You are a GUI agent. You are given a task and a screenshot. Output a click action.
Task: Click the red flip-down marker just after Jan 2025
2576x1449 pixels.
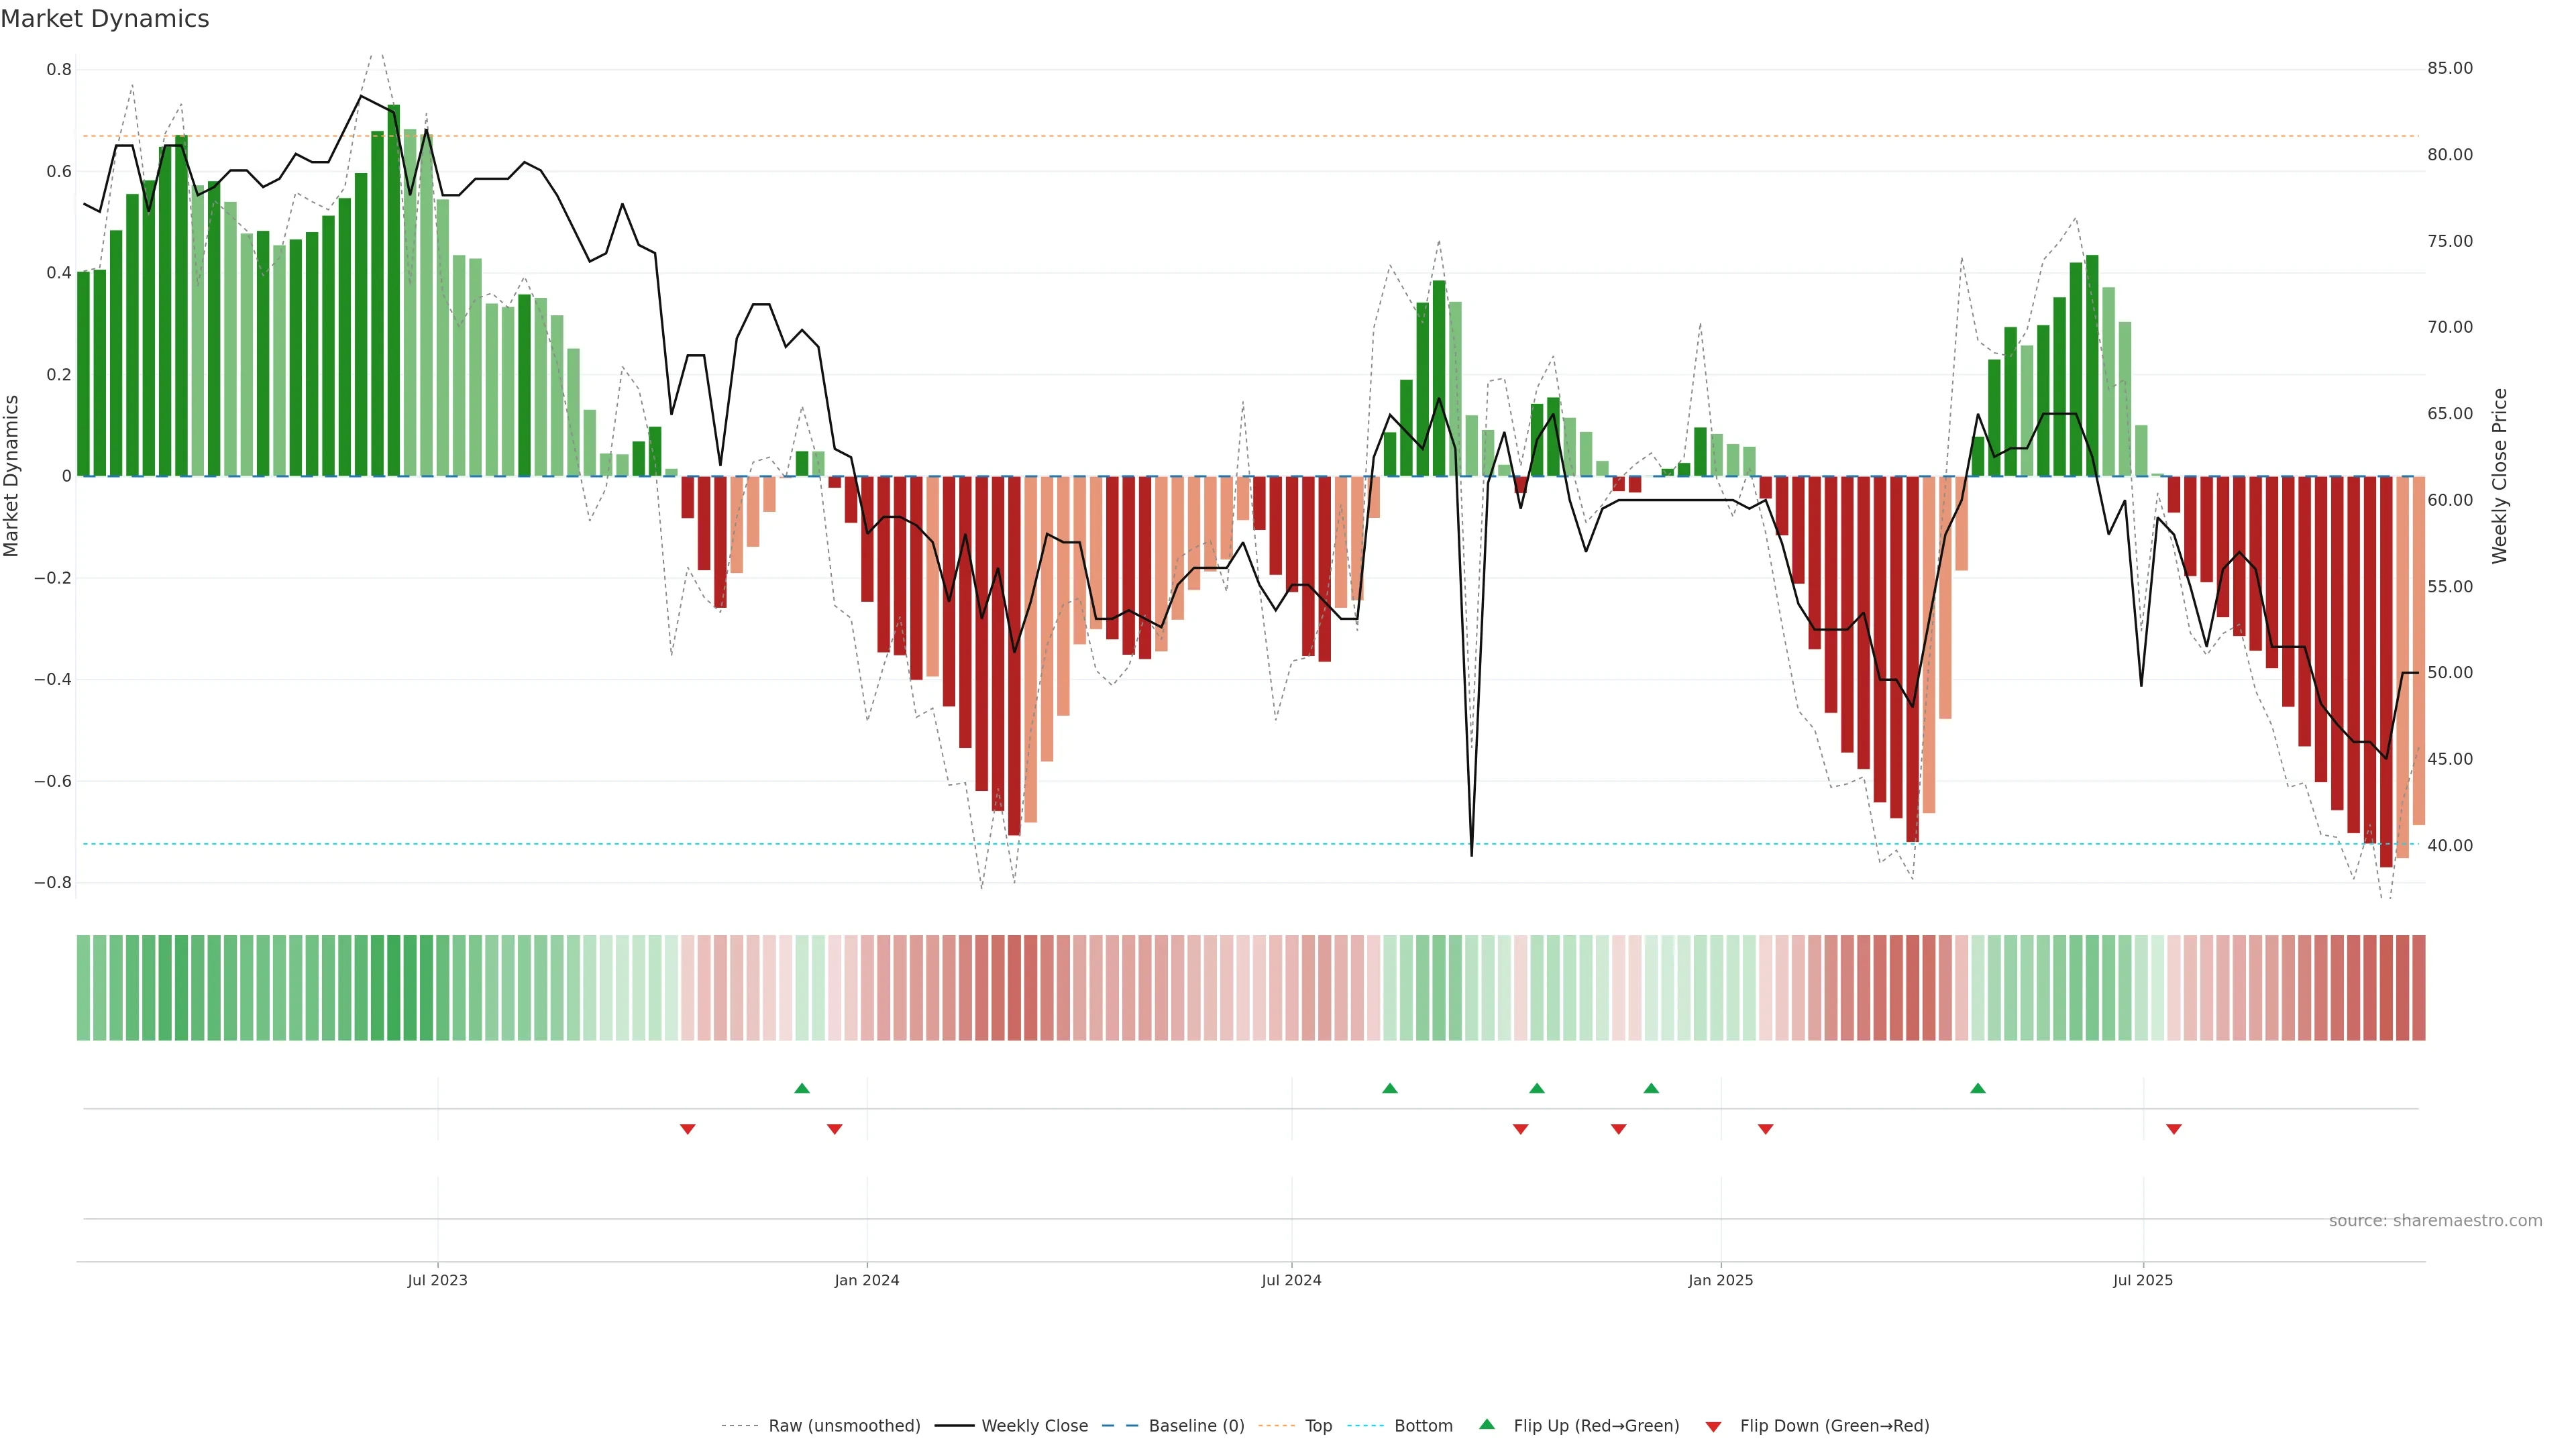tap(1765, 1129)
